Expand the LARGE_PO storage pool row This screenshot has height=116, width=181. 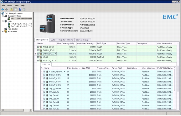[38, 53]
